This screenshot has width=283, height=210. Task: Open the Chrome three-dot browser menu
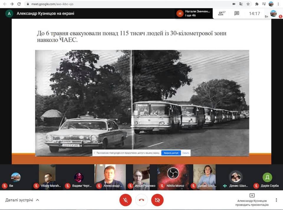(278, 4)
